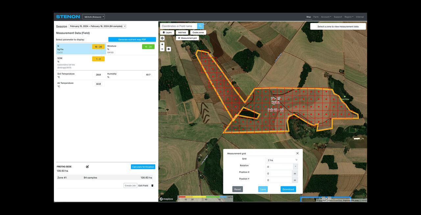
Task: Open the Session date range dropdown
Action: pos(97,26)
